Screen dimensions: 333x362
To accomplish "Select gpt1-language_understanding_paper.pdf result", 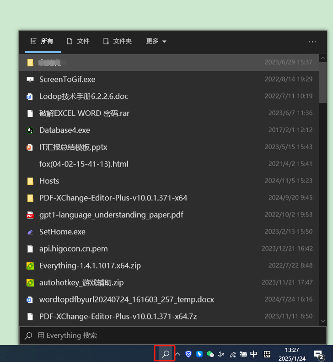I will coord(169,215).
